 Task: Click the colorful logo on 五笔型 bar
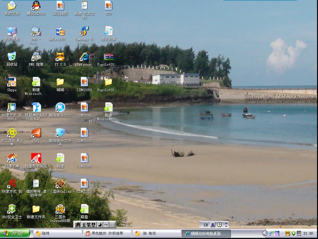(x=77, y=225)
